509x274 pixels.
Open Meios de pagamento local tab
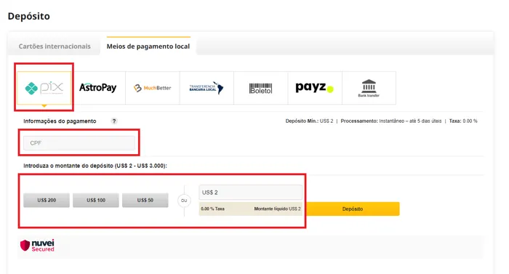coord(148,47)
